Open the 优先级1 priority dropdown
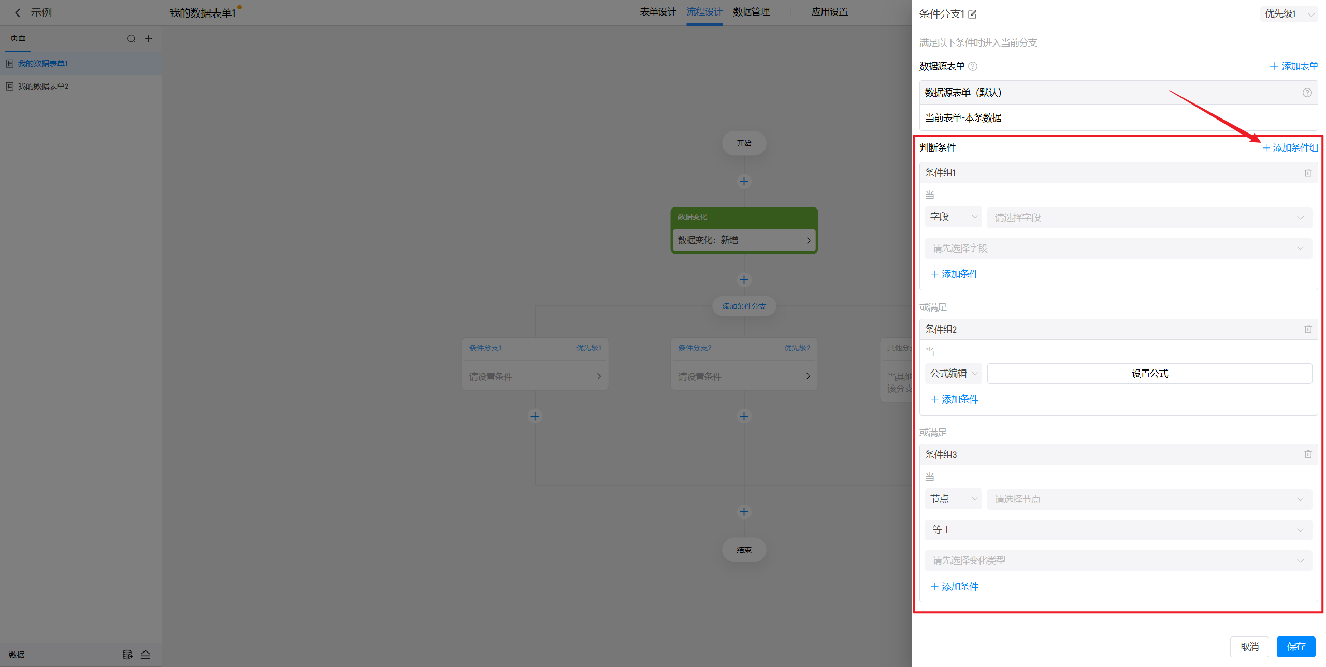This screenshot has width=1326, height=667. 1288,14
